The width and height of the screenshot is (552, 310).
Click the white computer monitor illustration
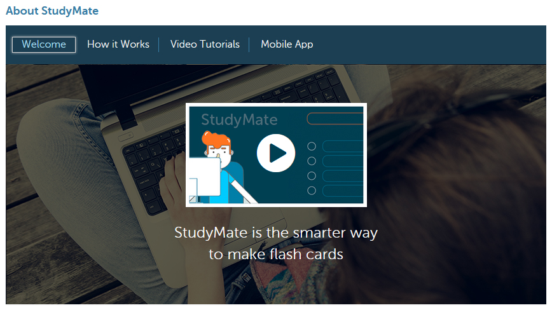205,177
